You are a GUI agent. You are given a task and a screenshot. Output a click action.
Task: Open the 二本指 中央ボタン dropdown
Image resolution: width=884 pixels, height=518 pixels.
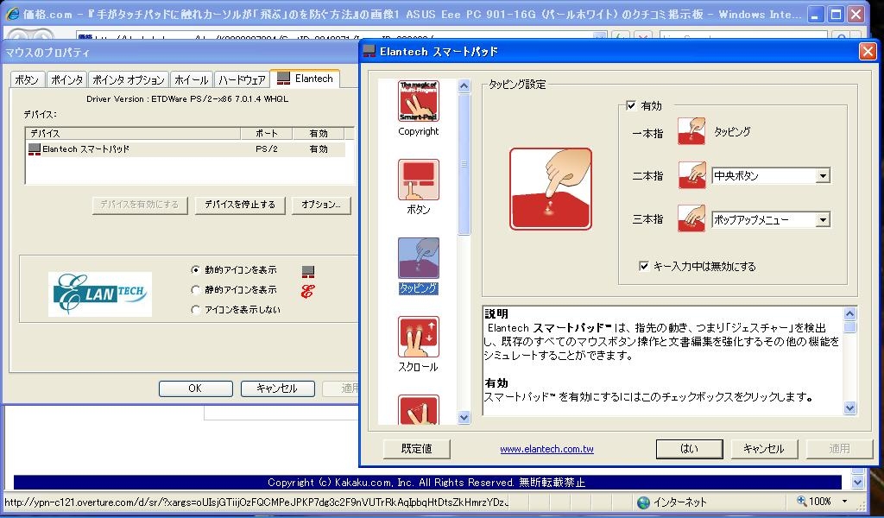point(823,176)
